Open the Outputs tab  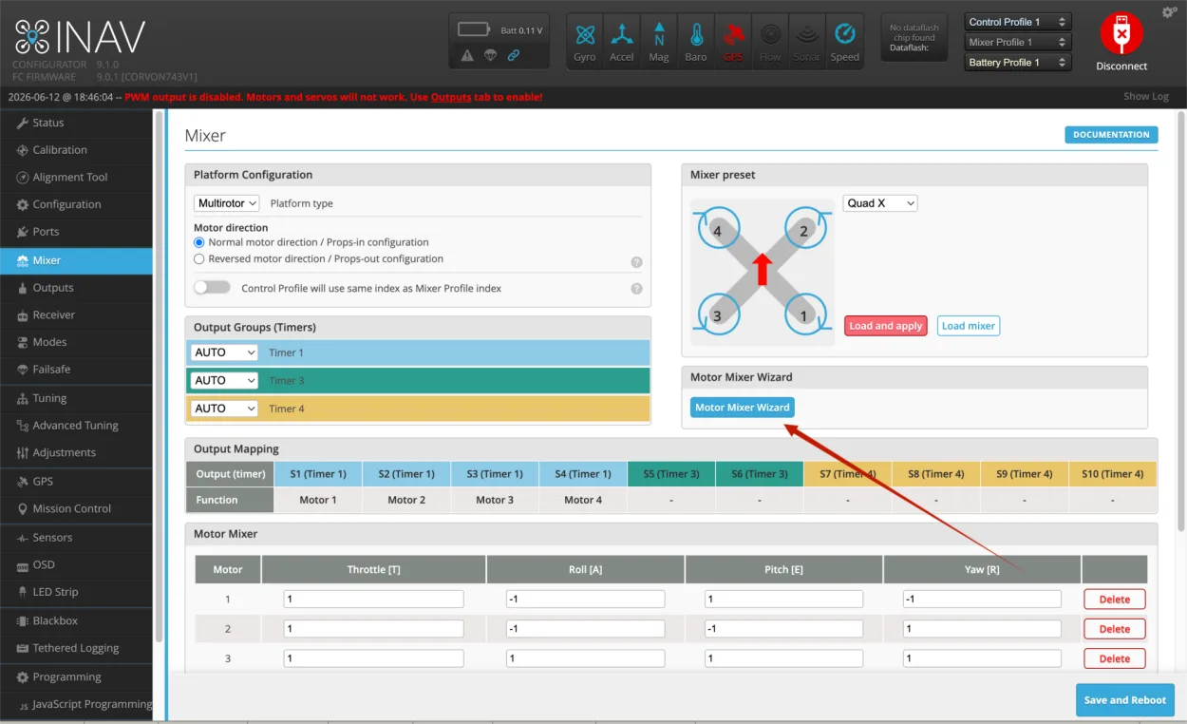click(76, 288)
